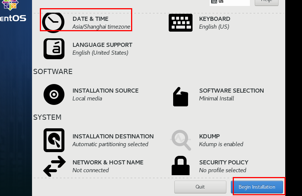Open the NETWORK & HOST NAME heading

coord(108,162)
